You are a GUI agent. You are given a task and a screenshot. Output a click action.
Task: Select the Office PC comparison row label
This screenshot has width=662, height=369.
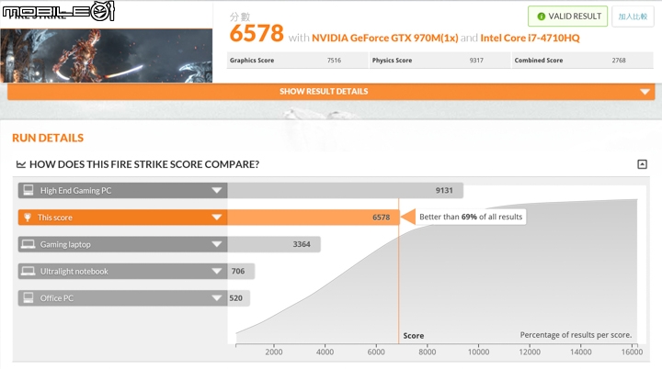tap(57, 298)
